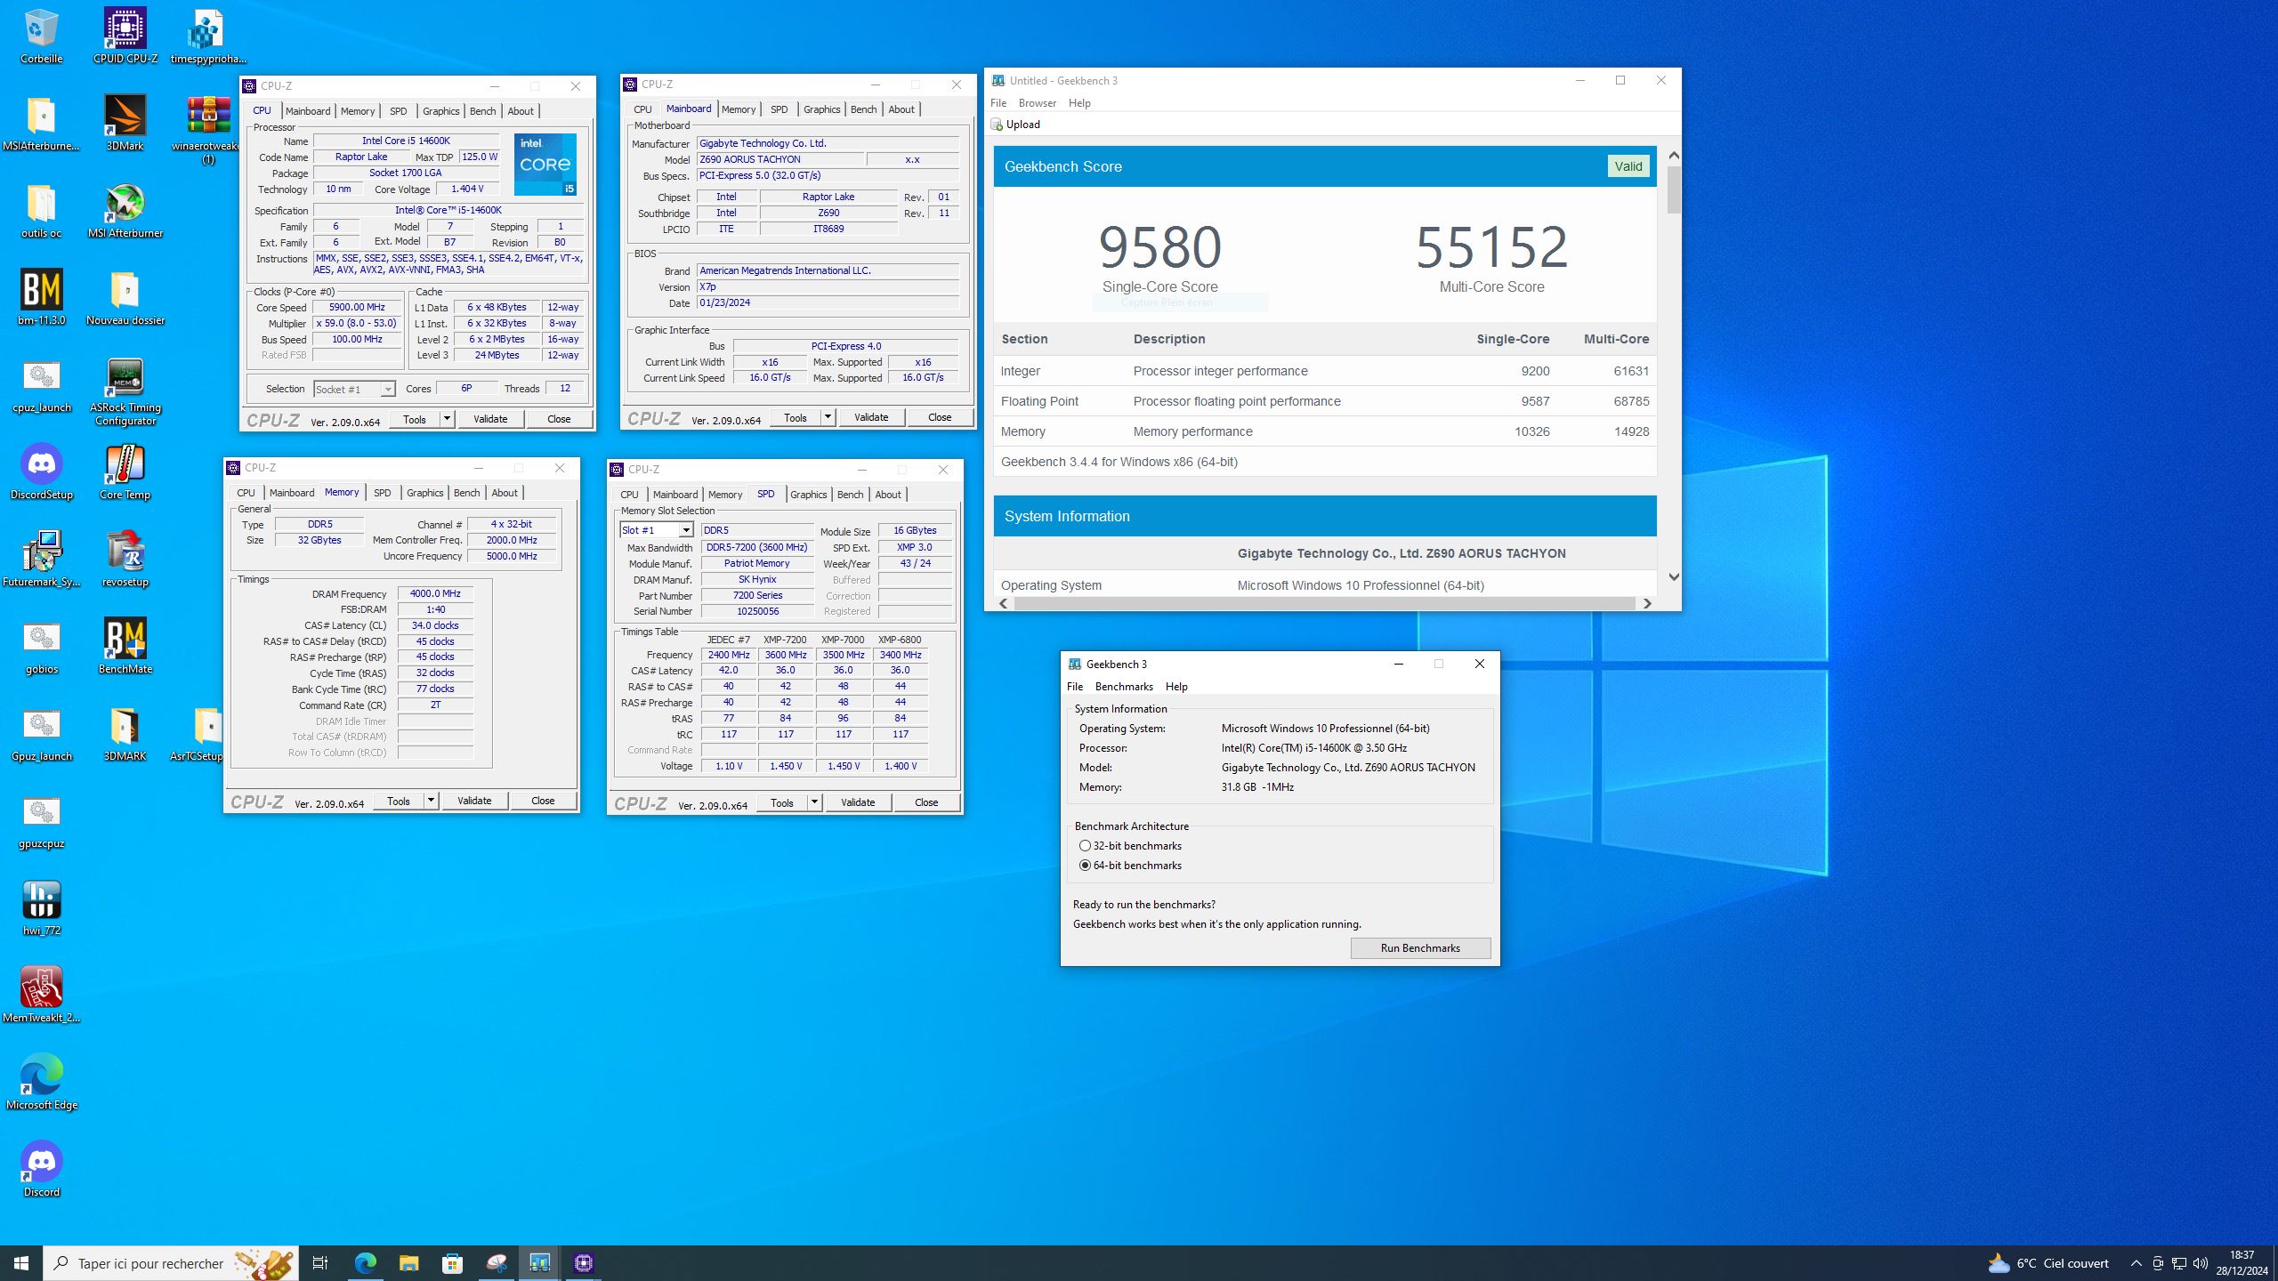Expand Tools dropdown arrow in SPD window
This screenshot has height=1281, width=2278.
pos(814,802)
